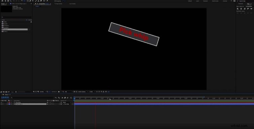Viewport: 254px width, 129px height.
Task: Click the Align Left icon
Action: pos(238,9)
